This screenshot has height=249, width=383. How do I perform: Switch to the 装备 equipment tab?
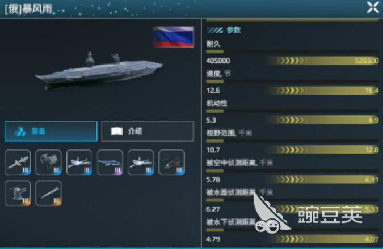(x=51, y=131)
